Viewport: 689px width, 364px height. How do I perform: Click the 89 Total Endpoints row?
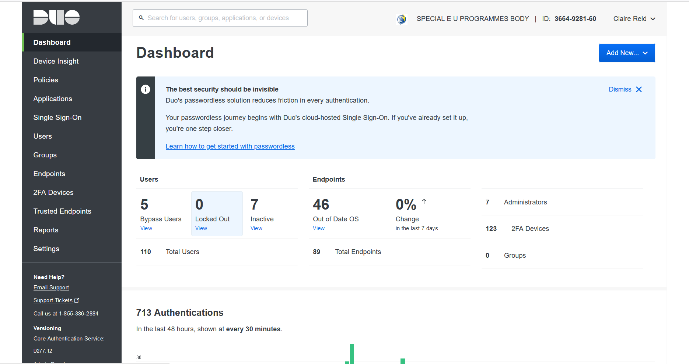point(390,252)
